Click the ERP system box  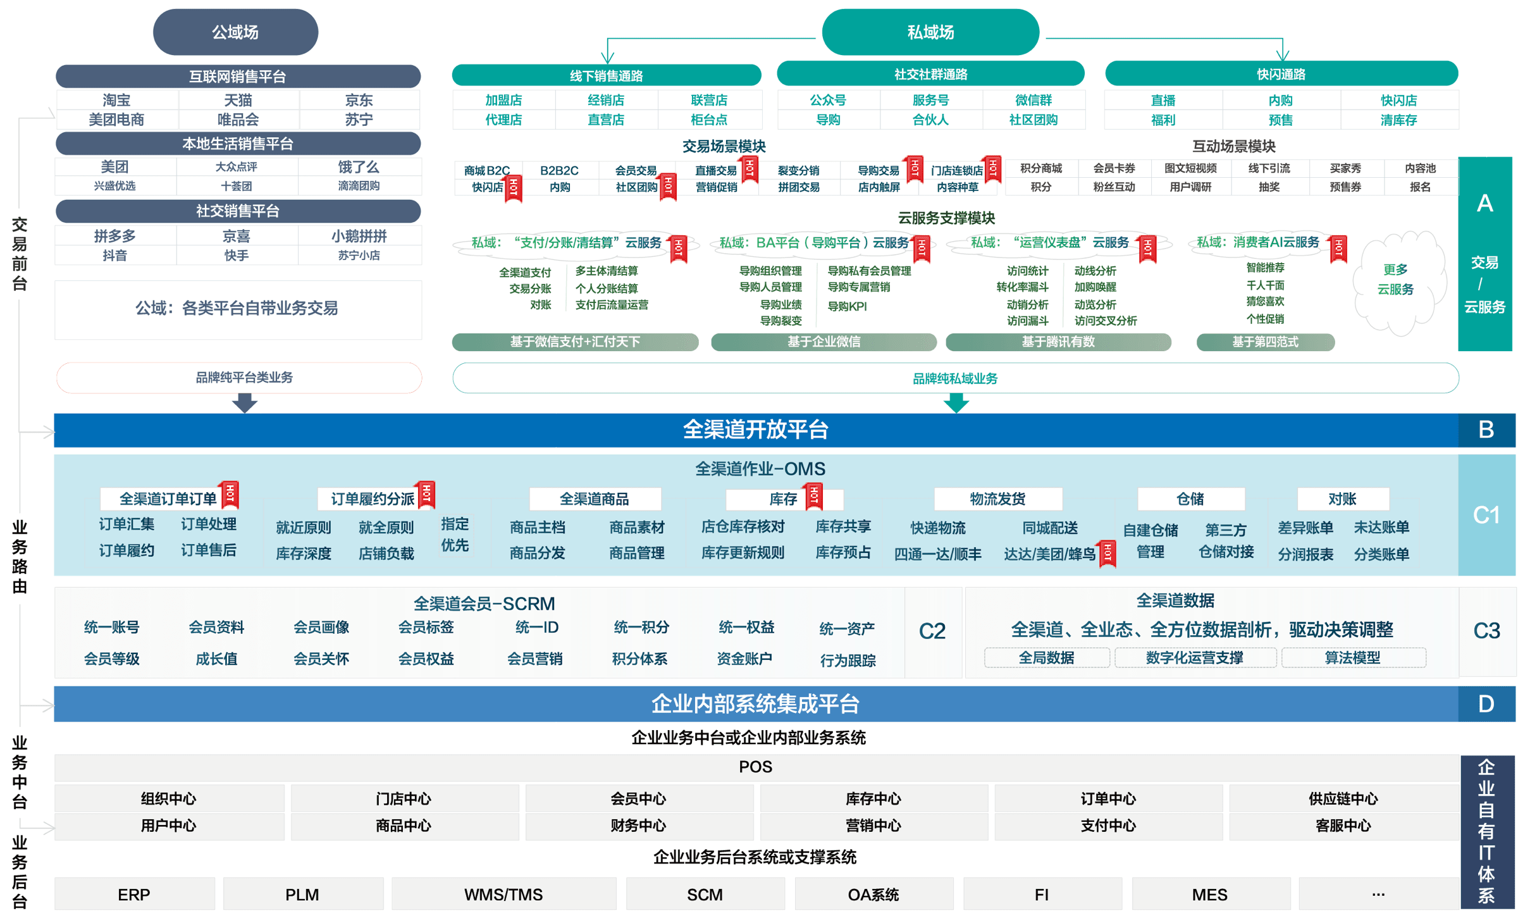click(134, 895)
